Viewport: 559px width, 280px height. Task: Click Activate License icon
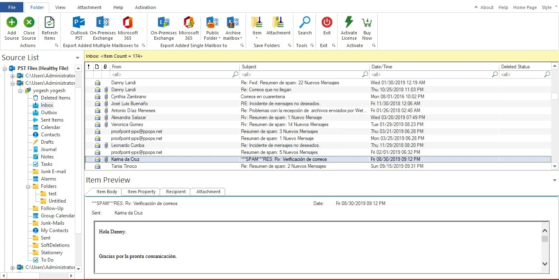point(349,22)
